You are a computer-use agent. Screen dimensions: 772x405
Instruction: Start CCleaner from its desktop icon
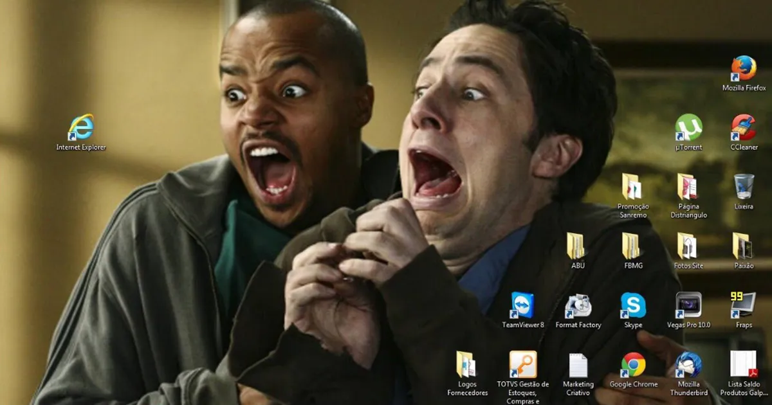point(744,132)
